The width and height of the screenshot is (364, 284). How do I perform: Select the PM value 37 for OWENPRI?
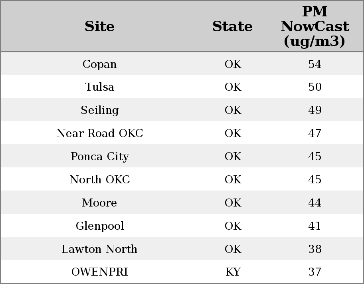coord(315,272)
